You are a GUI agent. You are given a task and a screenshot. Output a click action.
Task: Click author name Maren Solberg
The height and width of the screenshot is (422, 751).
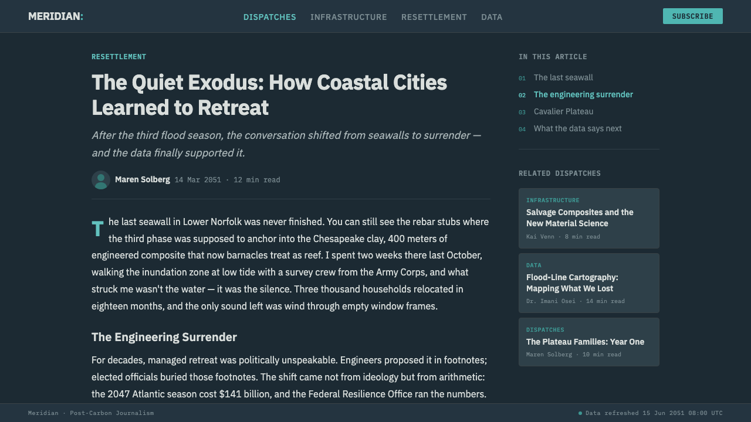pyautogui.click(x=143, y=179)
